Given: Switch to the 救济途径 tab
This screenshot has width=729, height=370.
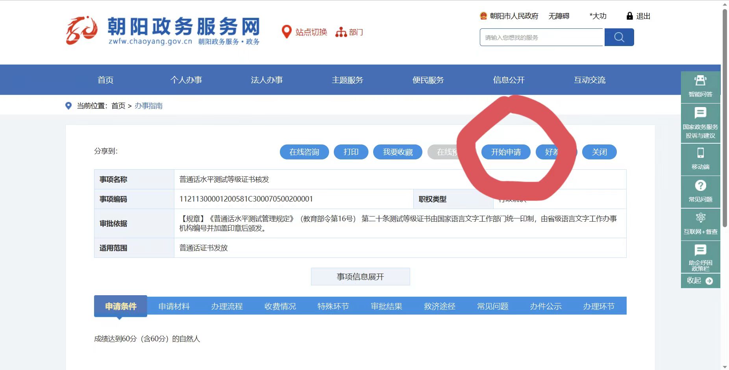Looking at the screenshot, I should pyautogui.click(x=439, y=306).
